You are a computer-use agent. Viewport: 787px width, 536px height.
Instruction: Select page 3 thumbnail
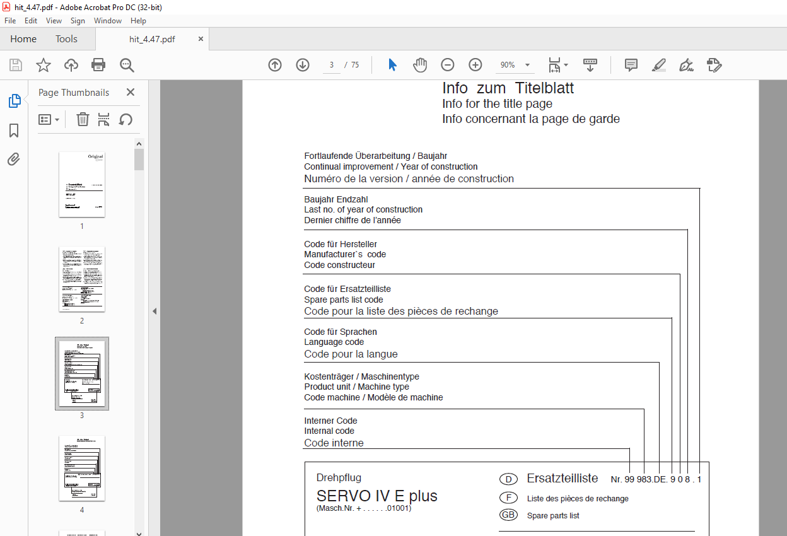coord(82,373)
